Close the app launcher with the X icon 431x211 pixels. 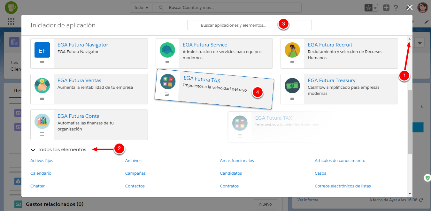pos(410,7)
